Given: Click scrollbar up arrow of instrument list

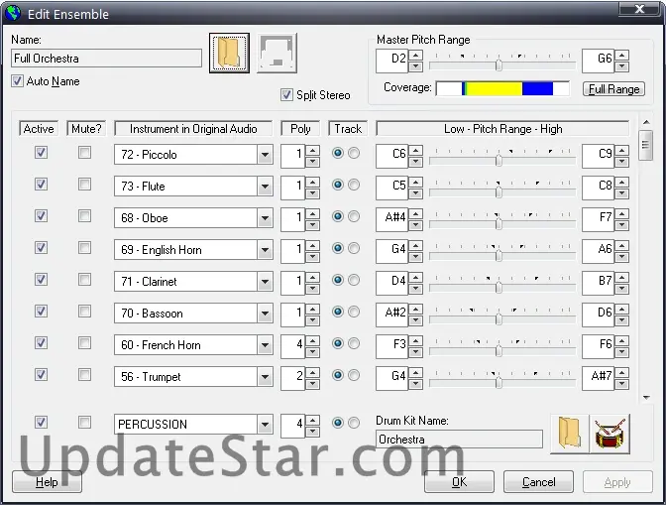Looking at the screenshot, I should coord(646,122).
